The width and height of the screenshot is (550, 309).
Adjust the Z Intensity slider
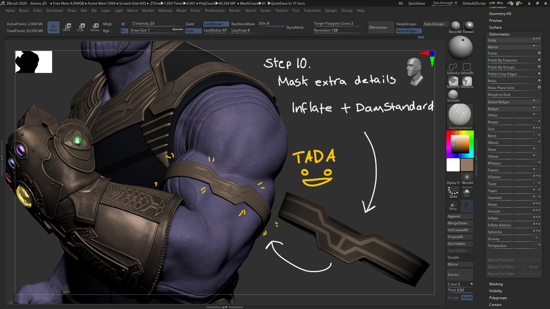coord(156,24)
